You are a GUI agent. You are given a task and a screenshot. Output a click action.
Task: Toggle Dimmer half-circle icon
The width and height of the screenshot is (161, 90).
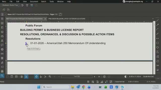[x=126, y=77]
